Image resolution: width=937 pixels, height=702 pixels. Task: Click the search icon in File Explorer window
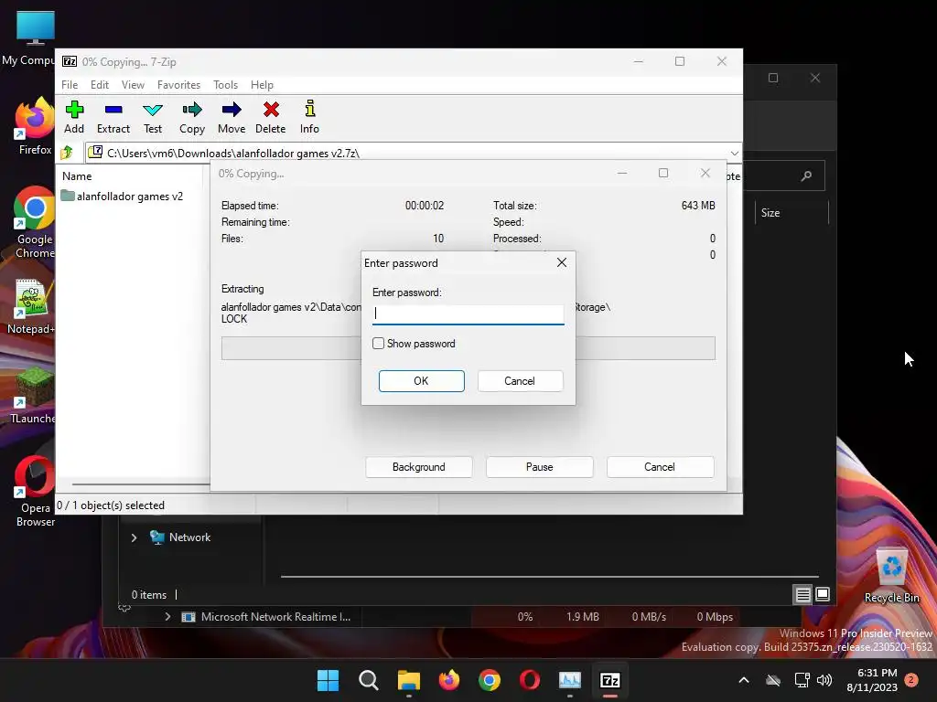point(806,175)
